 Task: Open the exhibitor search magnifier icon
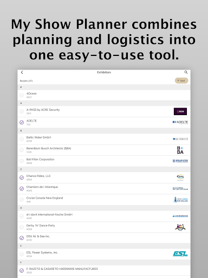(x=186, y=72)
